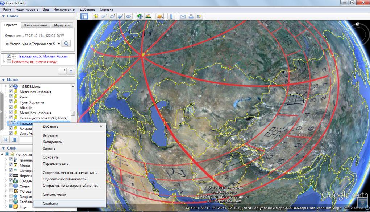Choose Свойства from context menu
Image resolution: width=370 pixels, height=212 pixels.
click(69, 203)
